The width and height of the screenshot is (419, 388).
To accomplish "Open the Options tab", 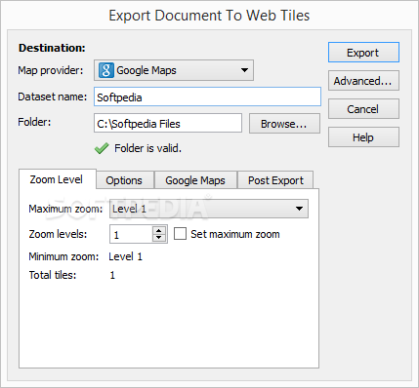I will pos(124,180).
